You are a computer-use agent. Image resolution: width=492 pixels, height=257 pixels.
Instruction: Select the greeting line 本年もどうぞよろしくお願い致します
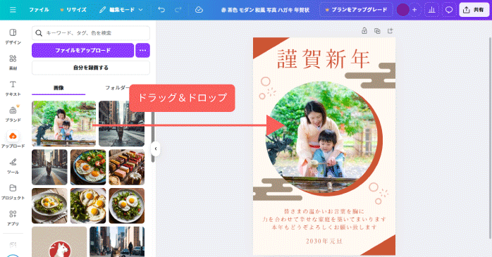coord(324,227)
